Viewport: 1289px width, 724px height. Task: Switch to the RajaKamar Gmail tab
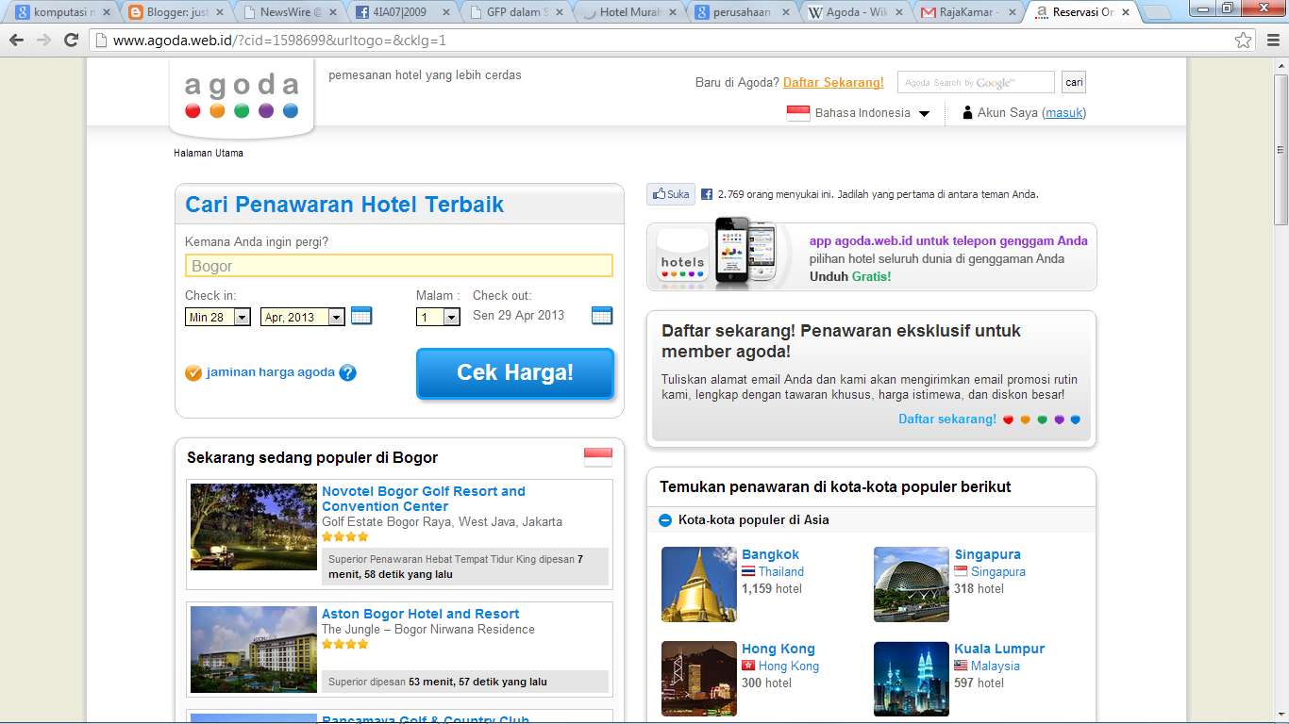[x=967, y=12]
